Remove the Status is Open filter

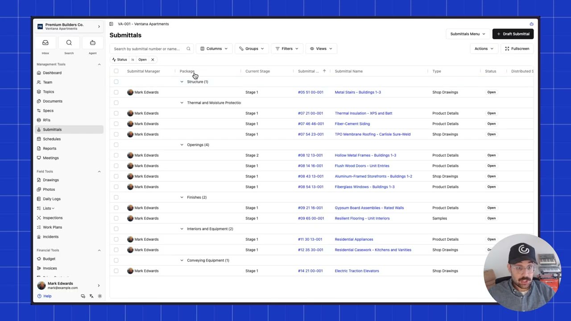(153, 60)
